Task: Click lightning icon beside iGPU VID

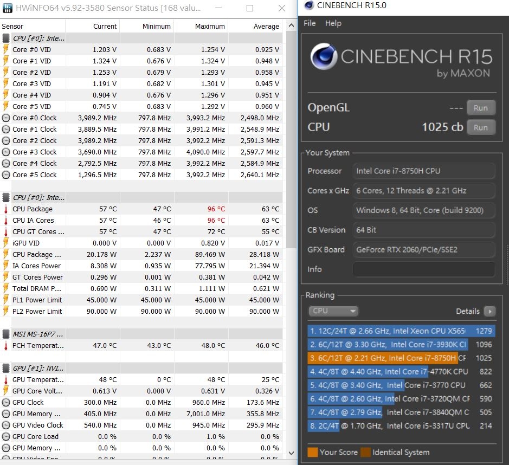Action: point(6,243)
